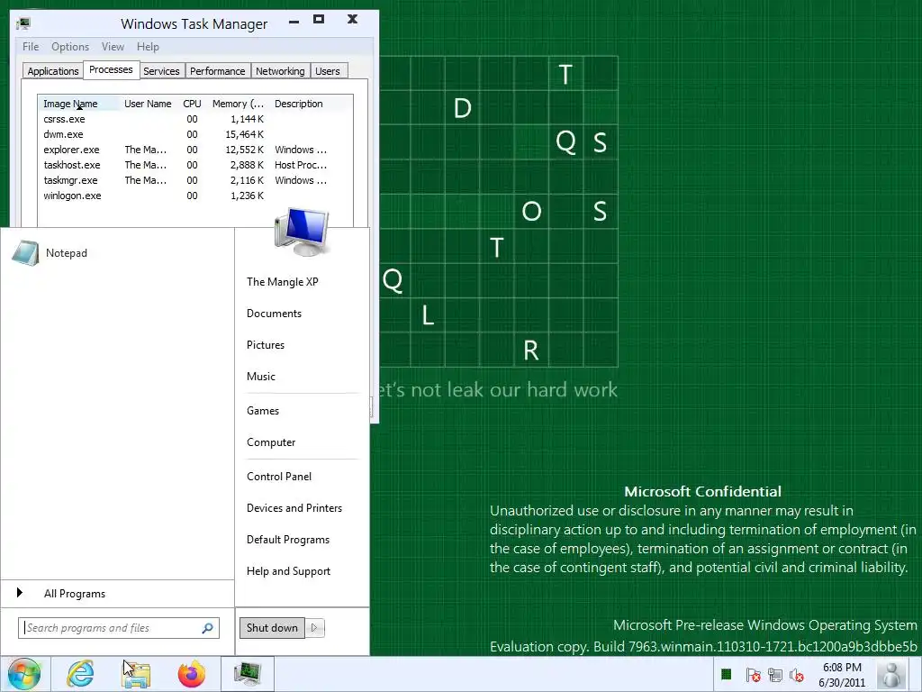
Task: Open the File menu in Task Manager
Action: [x=31, y=47]
